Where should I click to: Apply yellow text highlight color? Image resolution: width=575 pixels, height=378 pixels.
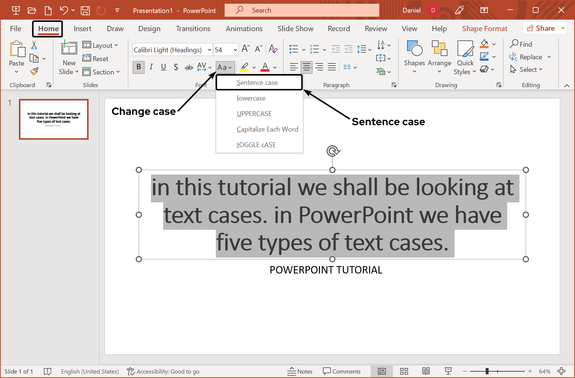coord(244,67)
